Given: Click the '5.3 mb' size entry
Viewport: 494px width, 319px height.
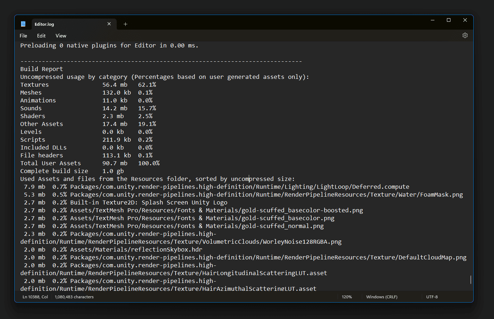Looking at the screenshot, I should (x=35, y=194).
